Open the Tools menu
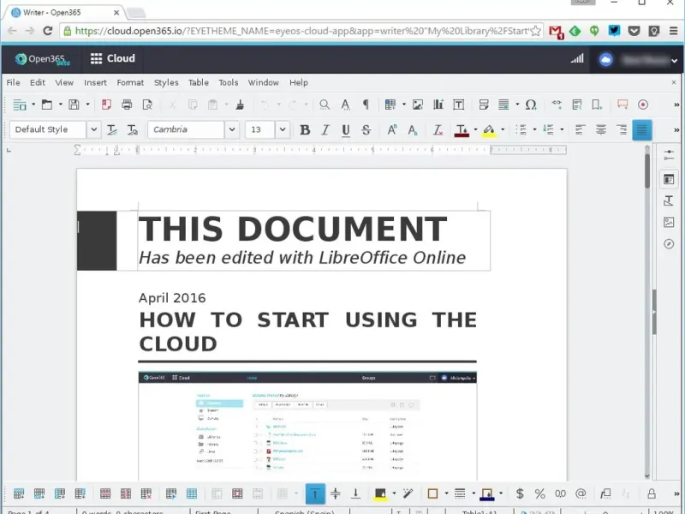The width and height of the screenshot is (685, 514). tap(229, 82)
